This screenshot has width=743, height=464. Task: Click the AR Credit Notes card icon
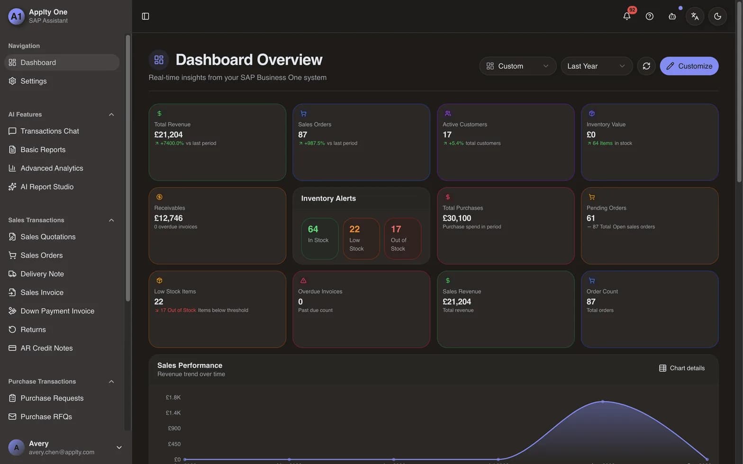(12, 348)
